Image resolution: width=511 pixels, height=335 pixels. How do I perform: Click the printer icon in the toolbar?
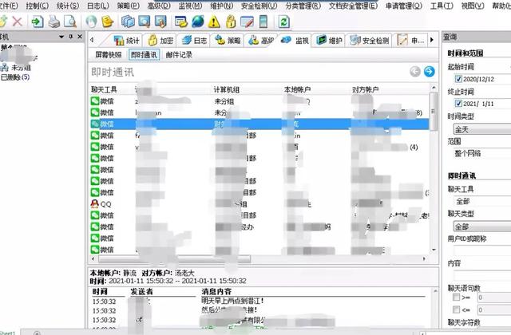[x=53, y=22]
